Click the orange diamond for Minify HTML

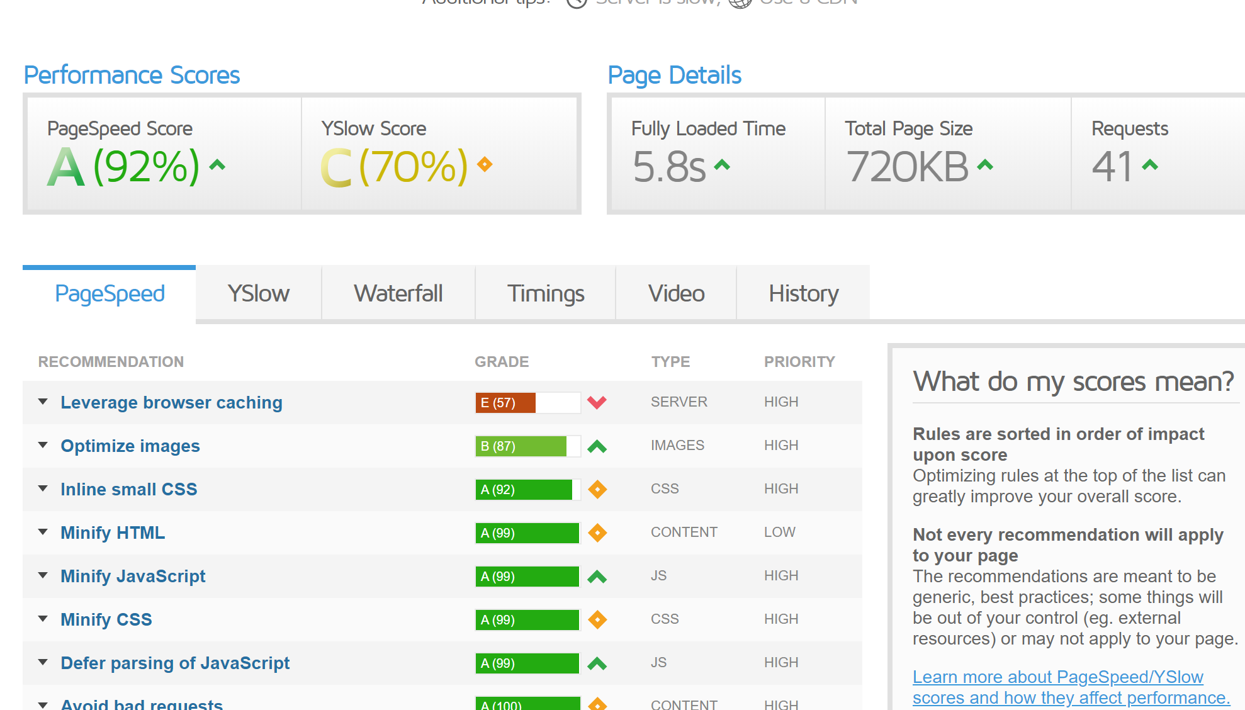[x=597, y=532]
